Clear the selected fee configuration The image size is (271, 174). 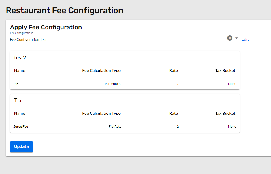[x=229, y=38]
